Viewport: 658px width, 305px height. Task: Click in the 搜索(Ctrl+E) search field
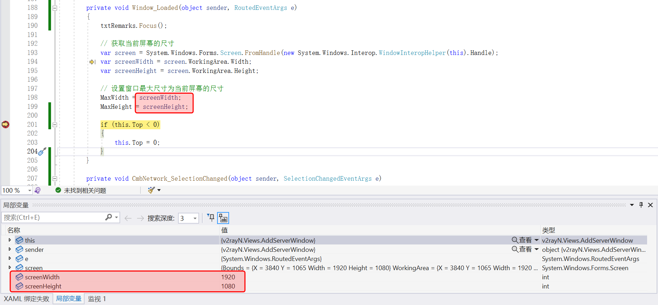(53, 218)
